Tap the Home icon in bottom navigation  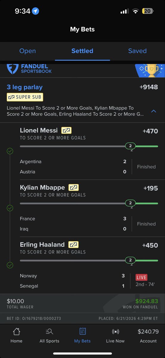coord(16,331)
